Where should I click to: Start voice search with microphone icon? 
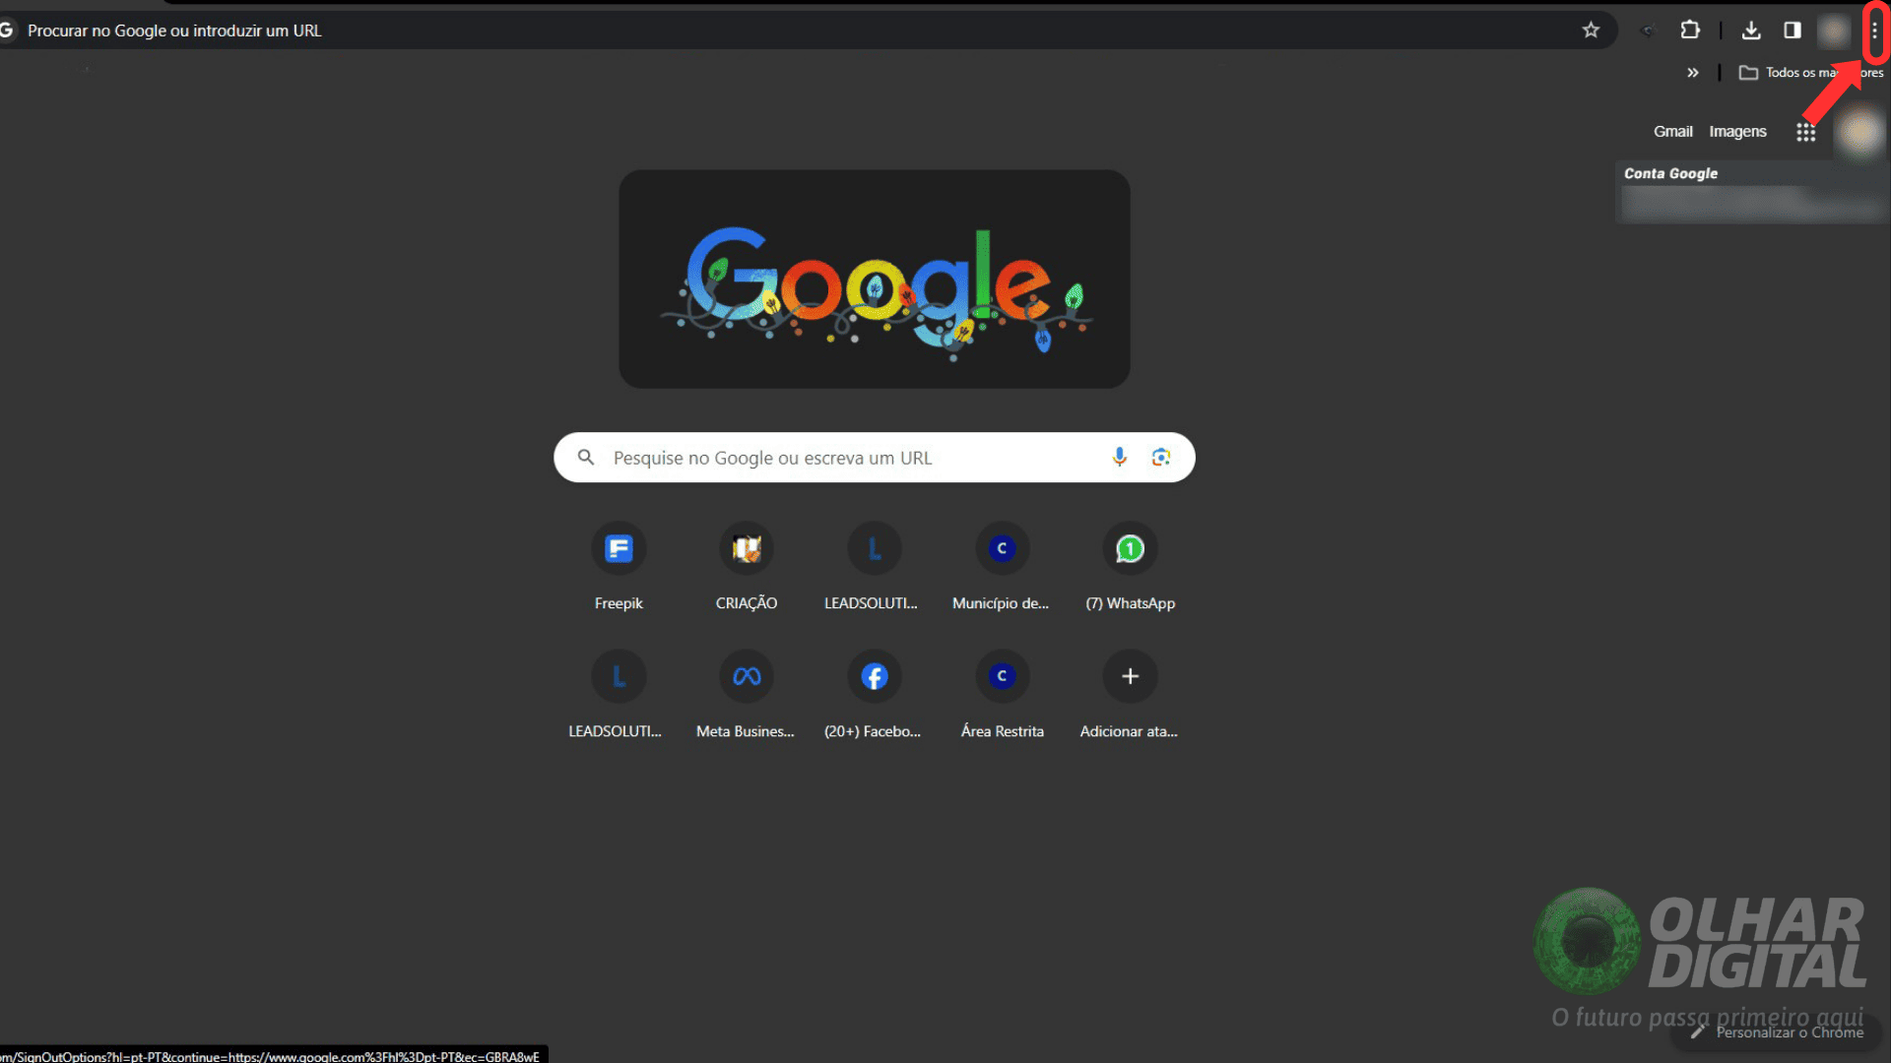(x=1119, y=458)
